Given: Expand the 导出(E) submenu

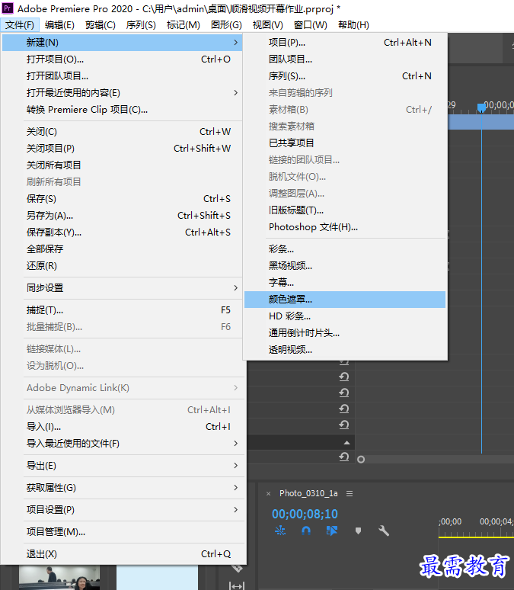Looking at the screenshot, I should [x=122, y=466].
